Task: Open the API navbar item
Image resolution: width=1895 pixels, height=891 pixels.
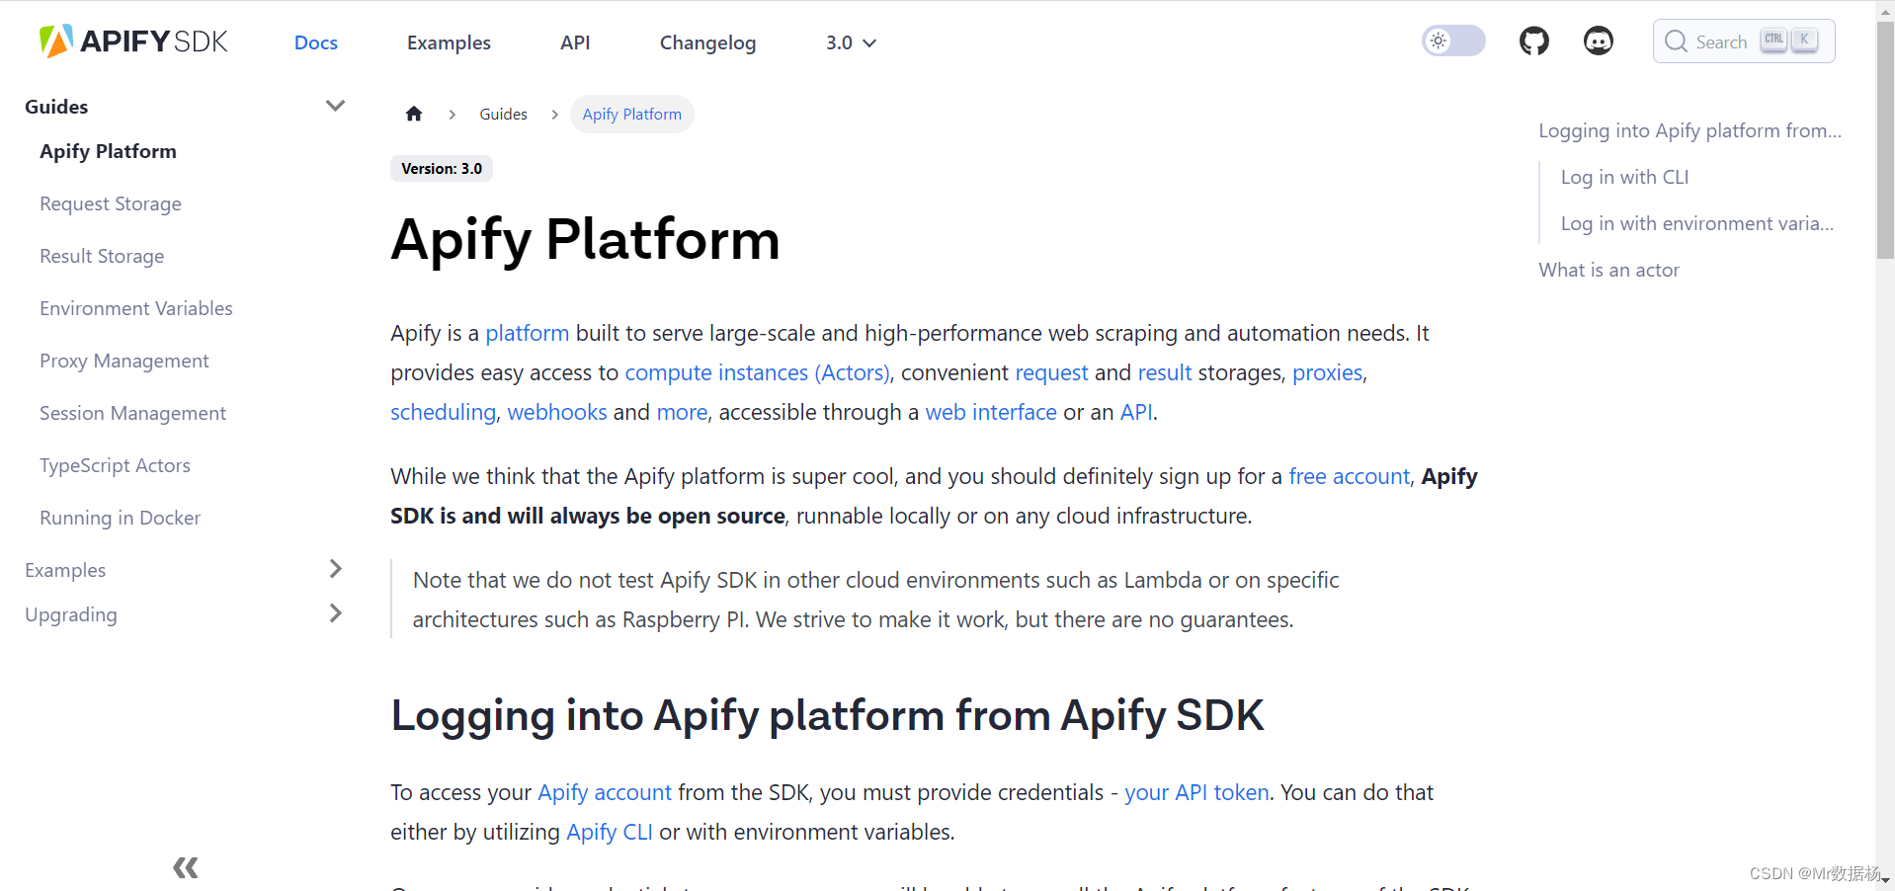Action: click(x=575, y=42)
